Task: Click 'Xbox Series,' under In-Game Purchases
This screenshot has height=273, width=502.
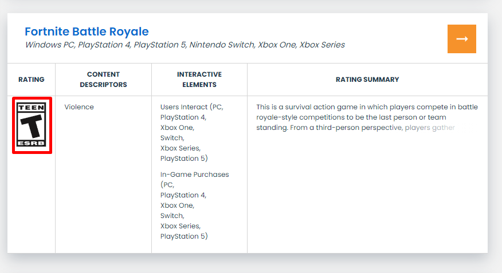Action: pos(181,226)
